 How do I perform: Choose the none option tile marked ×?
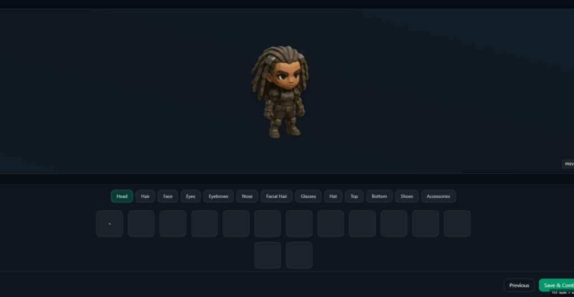point(109,224)
